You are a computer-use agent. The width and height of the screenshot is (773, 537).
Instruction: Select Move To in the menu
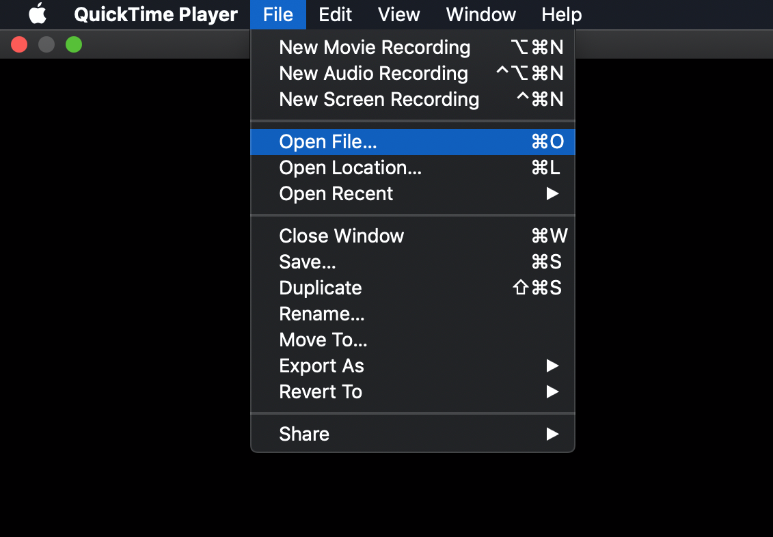coord(323,340)
